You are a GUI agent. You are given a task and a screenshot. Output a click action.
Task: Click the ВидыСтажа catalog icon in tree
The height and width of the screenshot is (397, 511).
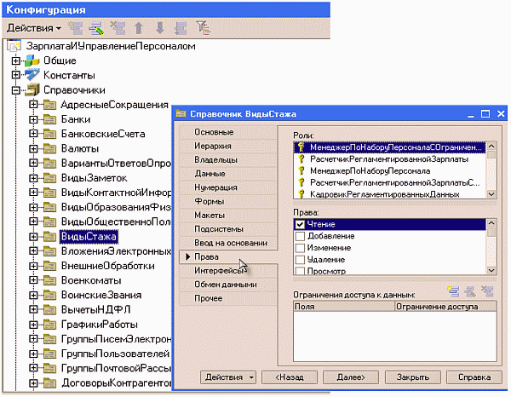tap(49, 236)
